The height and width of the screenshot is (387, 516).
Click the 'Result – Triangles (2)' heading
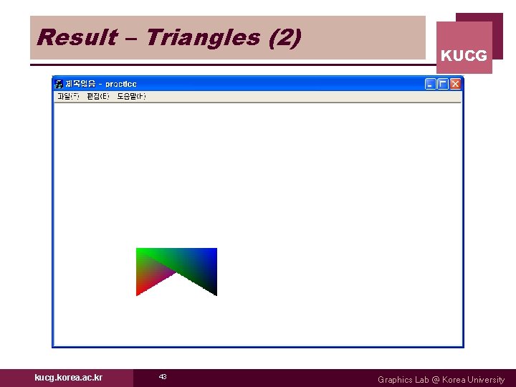pyautogui.click(x=169, y=37)
